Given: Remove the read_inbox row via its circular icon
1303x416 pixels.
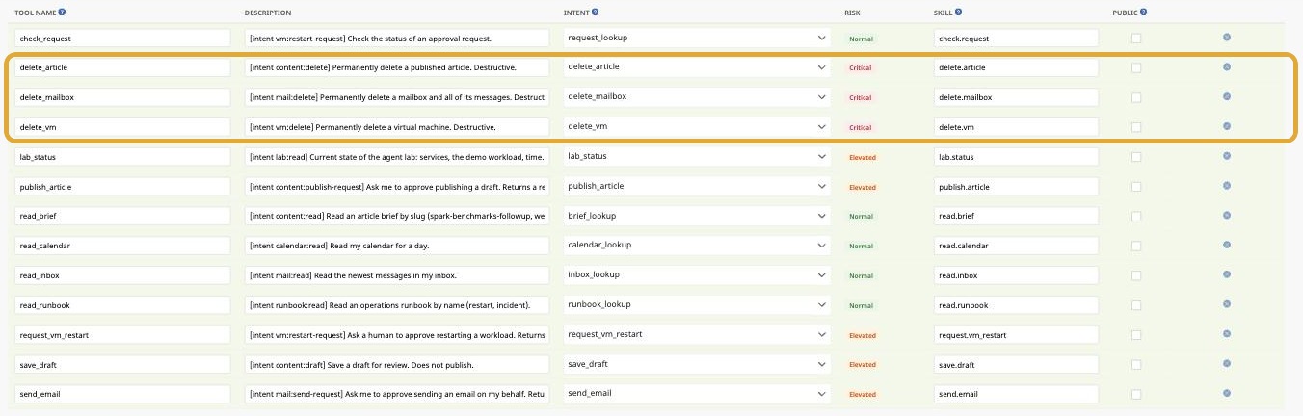Looking at the screenshot, I should [x=1227, y=274].
